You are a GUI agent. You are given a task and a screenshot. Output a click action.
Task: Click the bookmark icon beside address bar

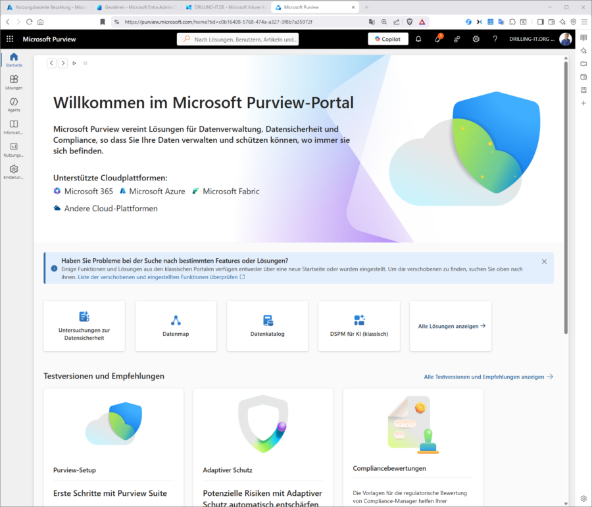coord(103,22)
